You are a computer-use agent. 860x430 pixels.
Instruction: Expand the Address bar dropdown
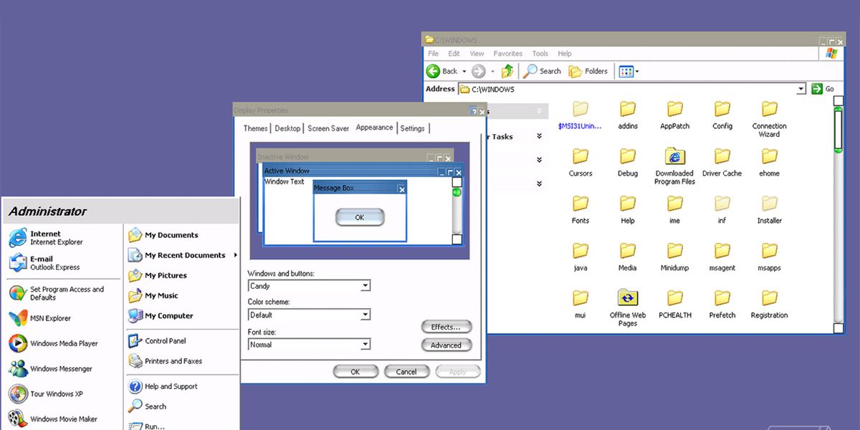pyautogui.click(x=801, y=89)
